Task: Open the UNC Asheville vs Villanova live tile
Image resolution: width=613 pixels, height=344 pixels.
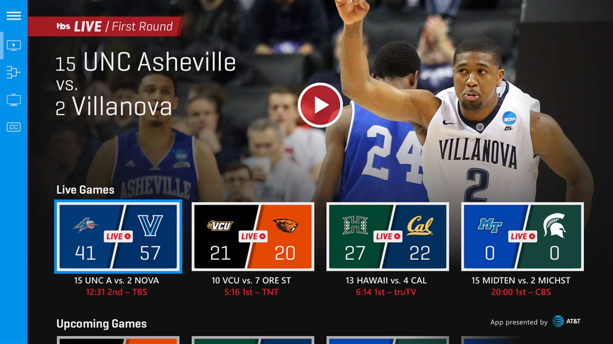Action: [x=118, y=237]
